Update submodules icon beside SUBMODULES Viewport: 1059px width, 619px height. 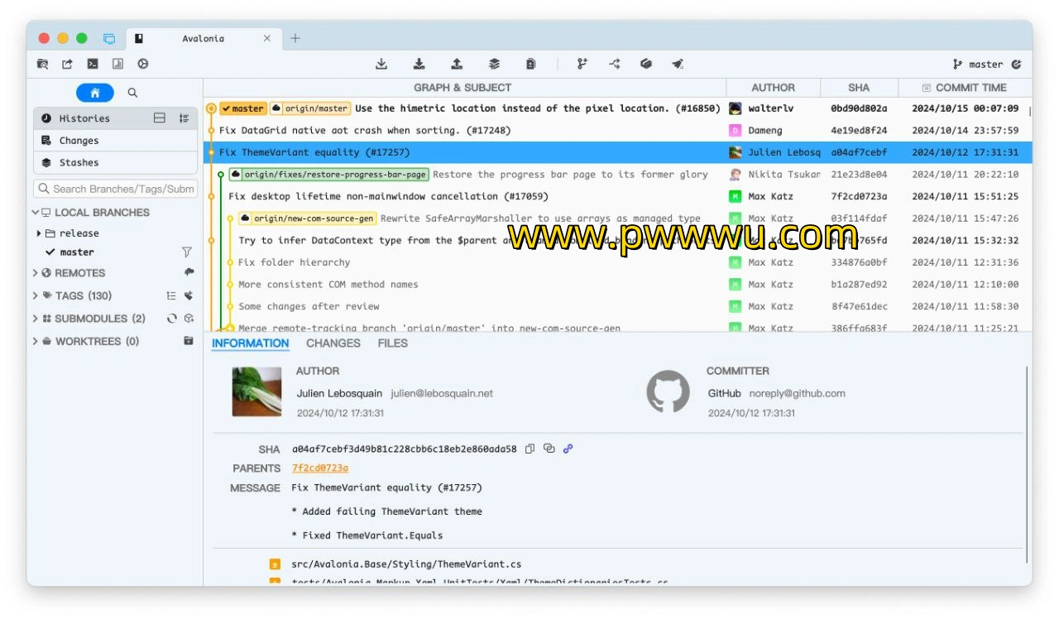(x=171, y=318)
